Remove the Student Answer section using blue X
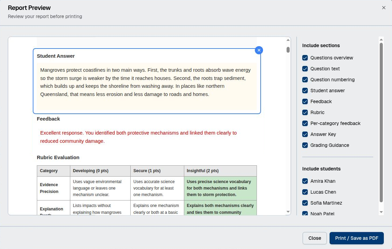 tap(259, 50)
